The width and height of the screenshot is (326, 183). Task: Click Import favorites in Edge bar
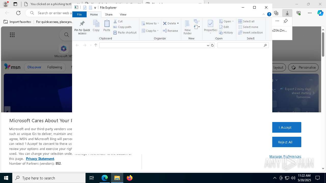click(18, 22)
